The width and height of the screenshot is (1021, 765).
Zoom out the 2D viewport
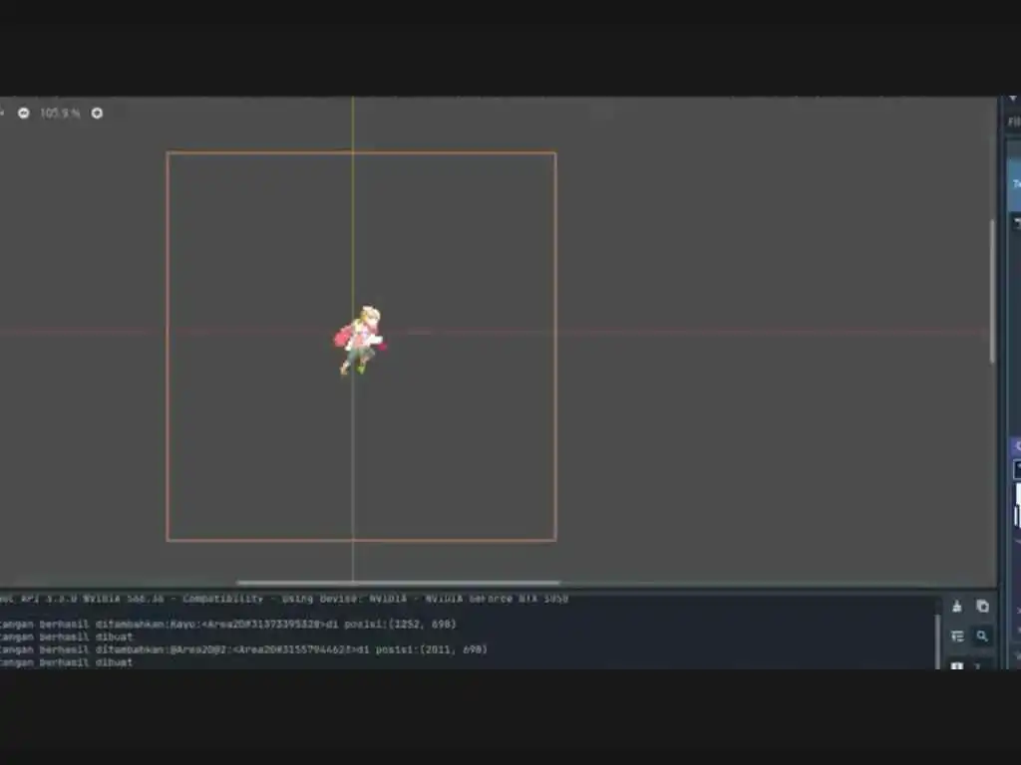(24, 114)
